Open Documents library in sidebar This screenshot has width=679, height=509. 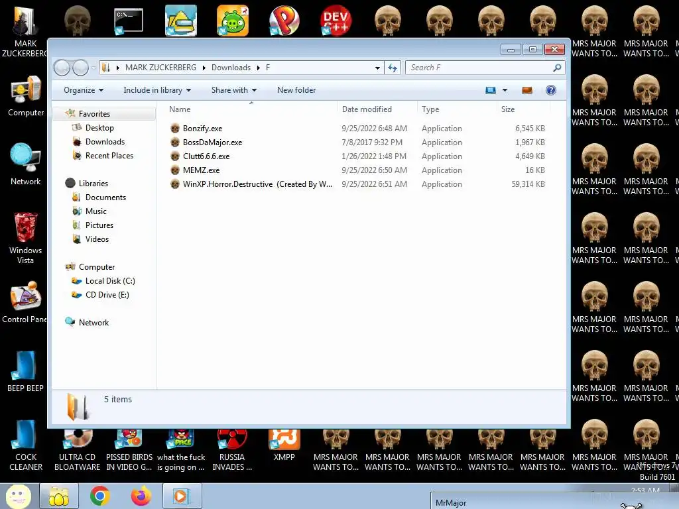pos(105,198)
